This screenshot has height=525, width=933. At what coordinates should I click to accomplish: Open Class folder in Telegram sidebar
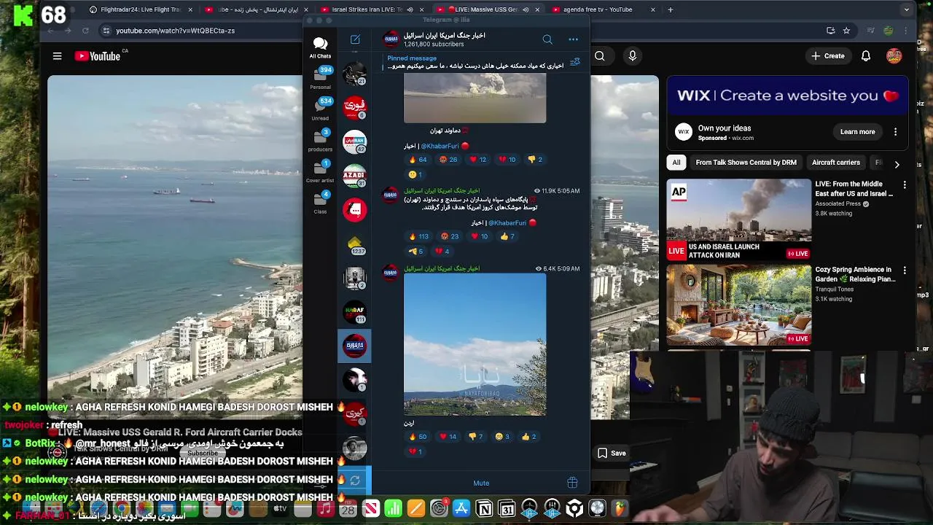[320, 202]
